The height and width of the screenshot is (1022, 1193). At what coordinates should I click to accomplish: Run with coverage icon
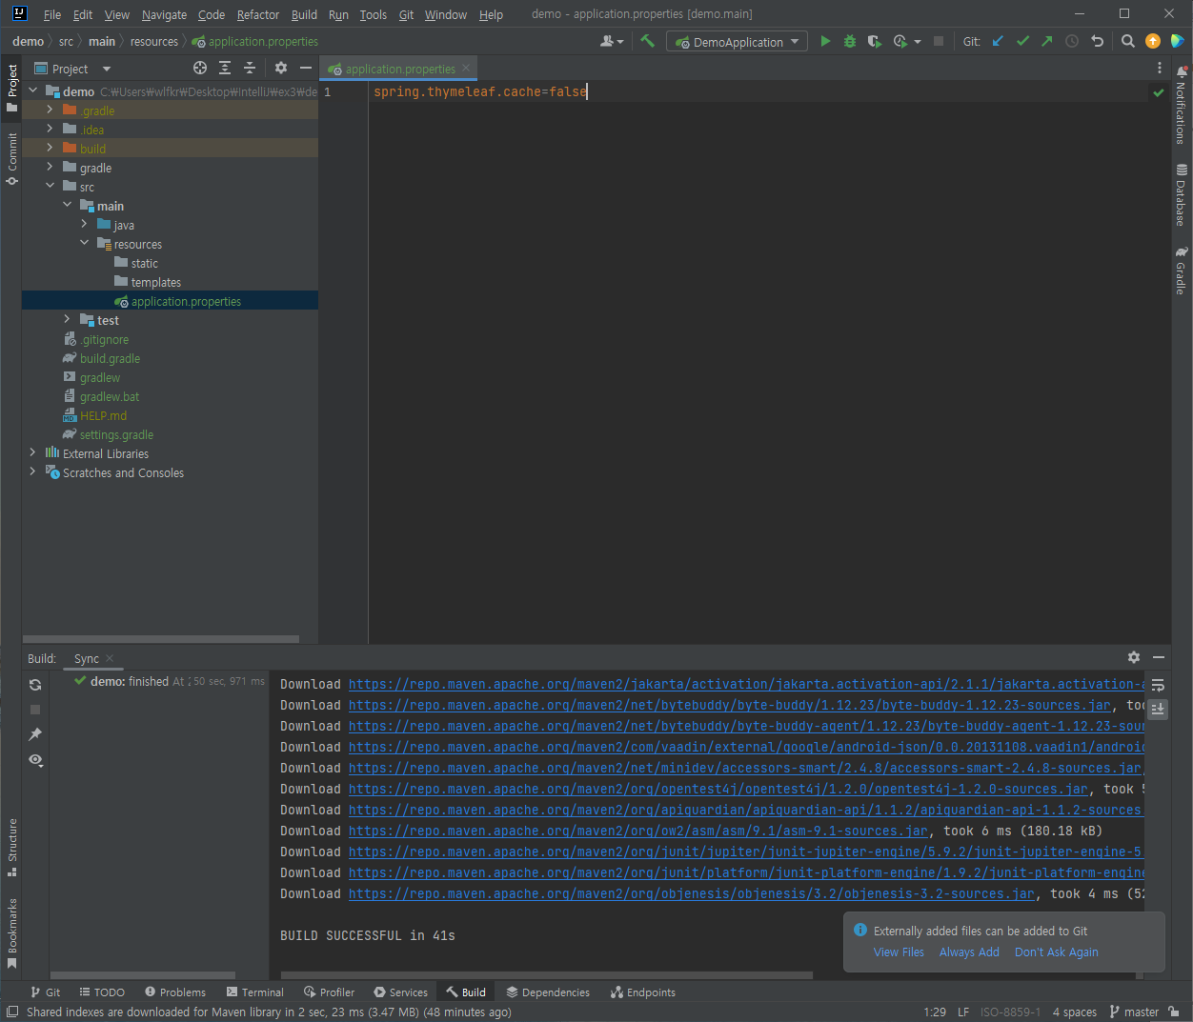[874, 41]
